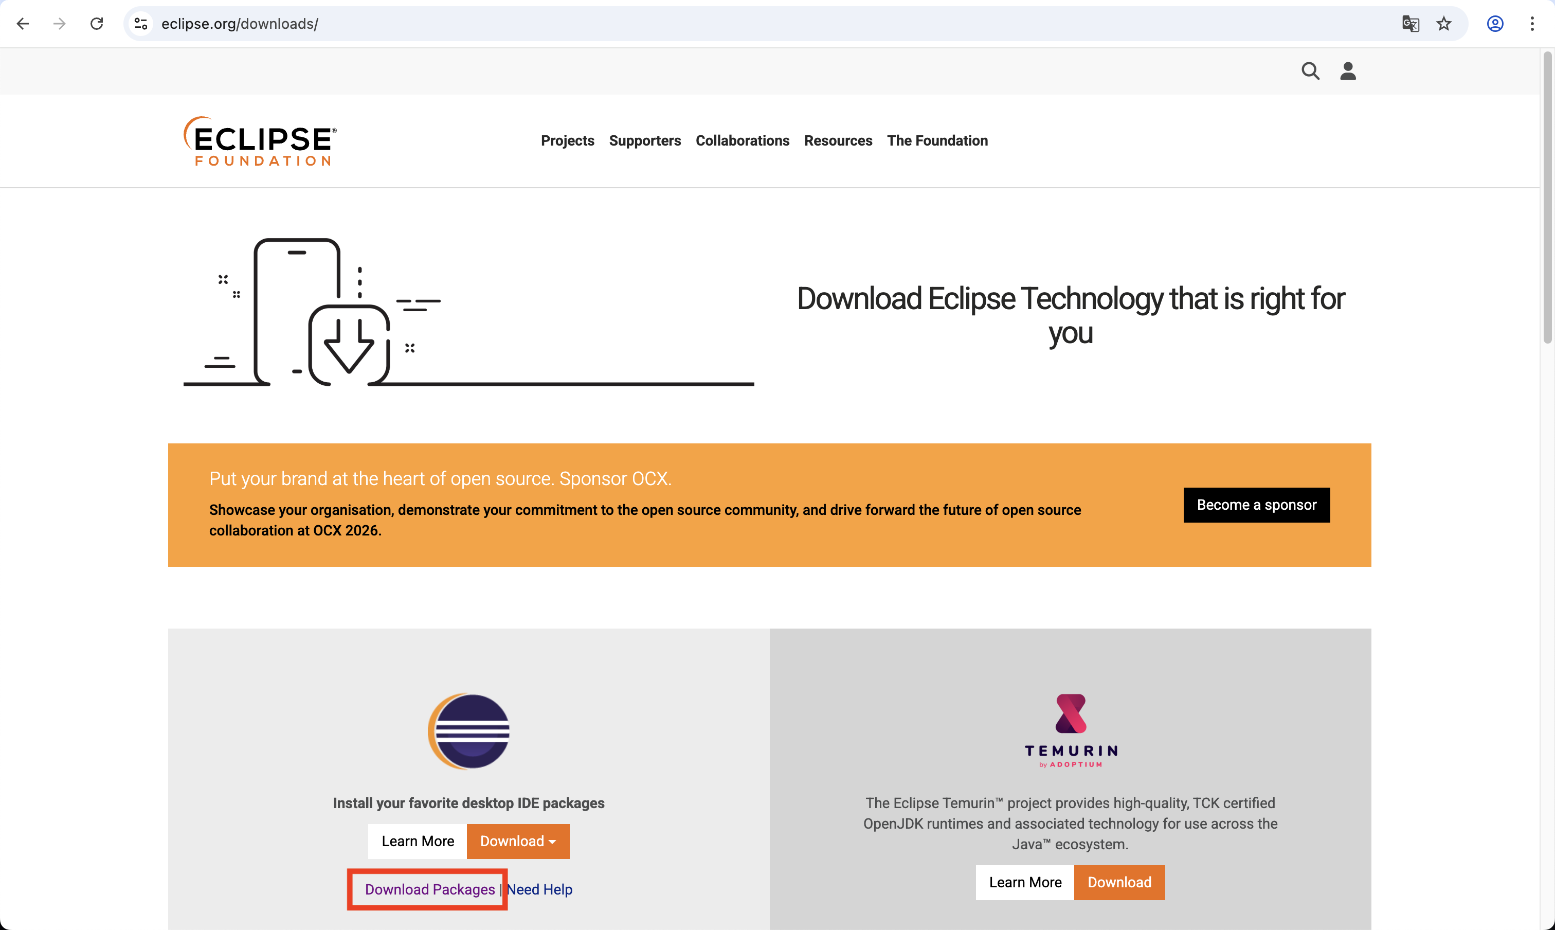Click Become a sponsor button

(x=1256, y=505)
